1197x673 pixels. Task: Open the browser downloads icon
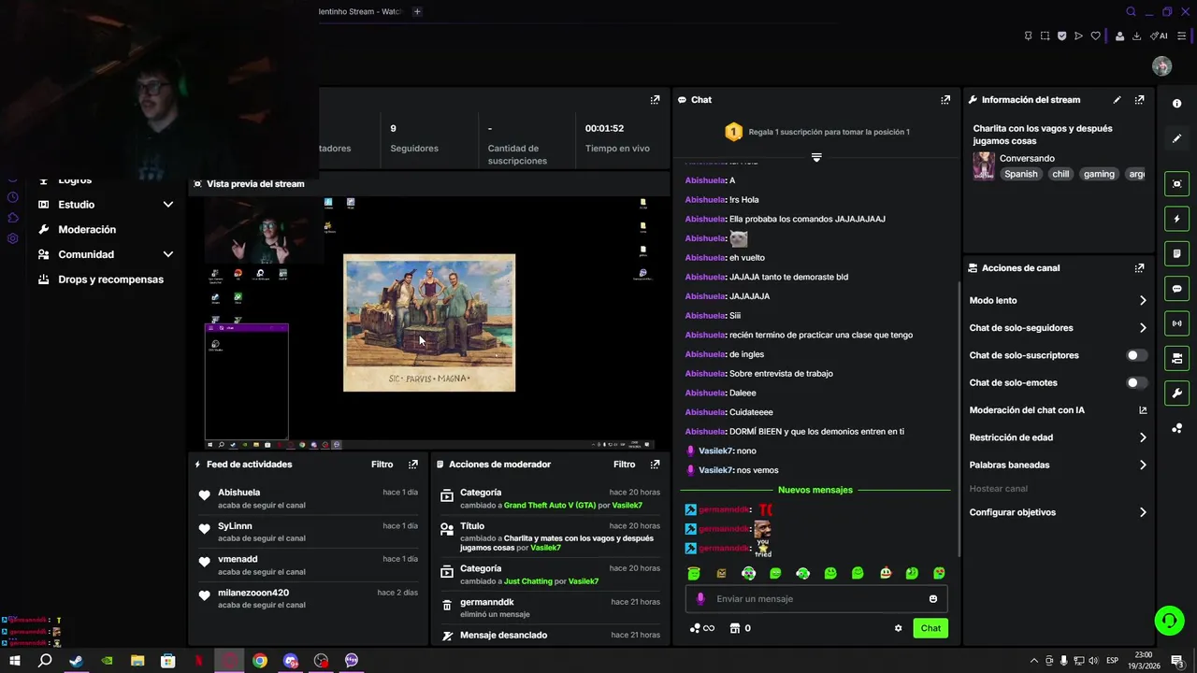[1136, 36]
